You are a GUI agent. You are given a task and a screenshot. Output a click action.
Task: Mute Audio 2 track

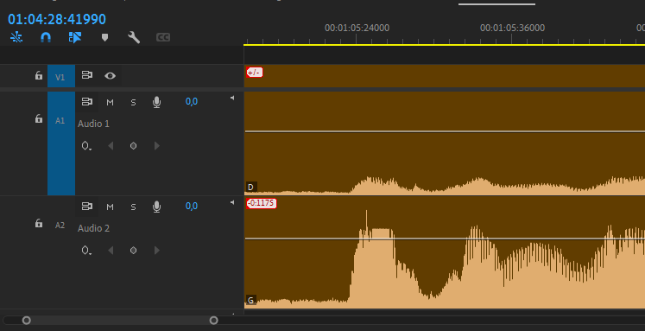click(110, 207)
